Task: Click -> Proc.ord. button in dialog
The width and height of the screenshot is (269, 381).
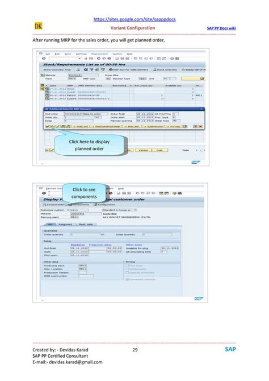Action: 132,127
